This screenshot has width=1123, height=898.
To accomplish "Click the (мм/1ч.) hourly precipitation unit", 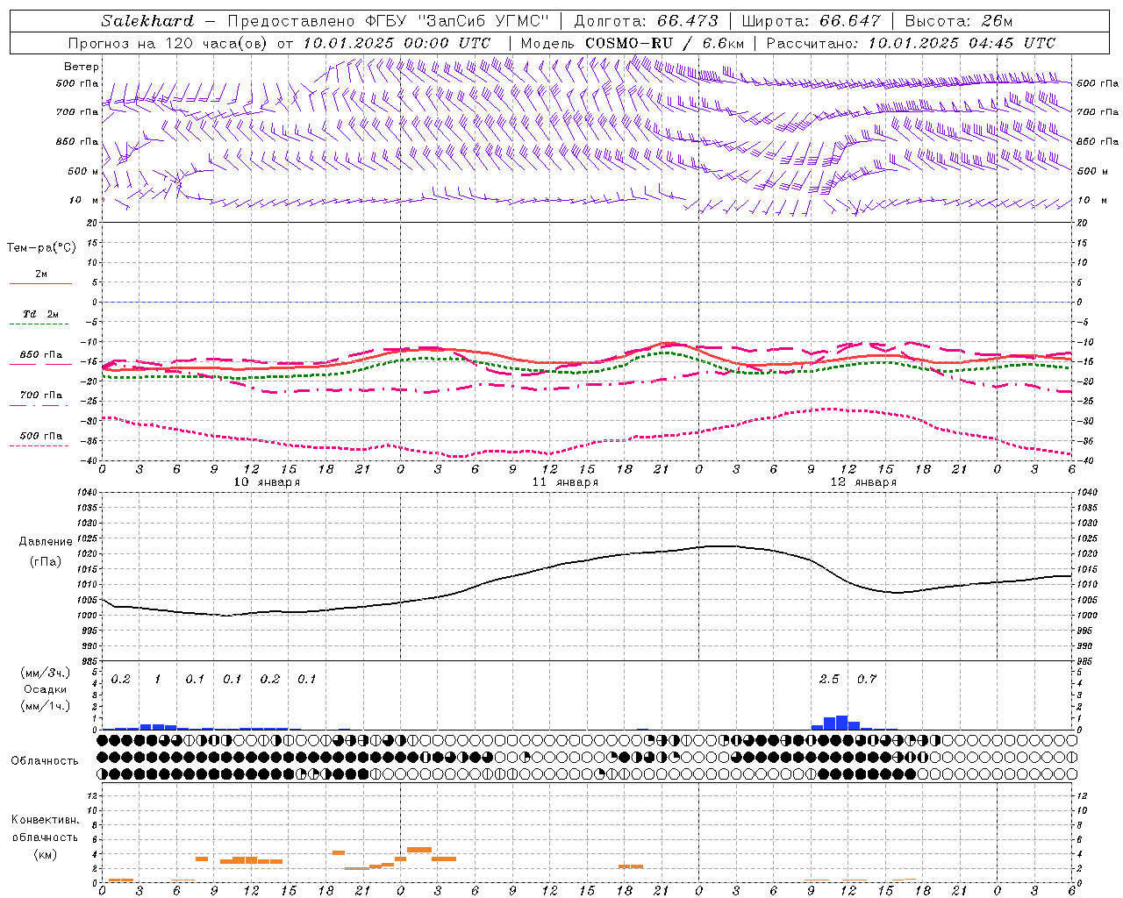I will 46,706.
